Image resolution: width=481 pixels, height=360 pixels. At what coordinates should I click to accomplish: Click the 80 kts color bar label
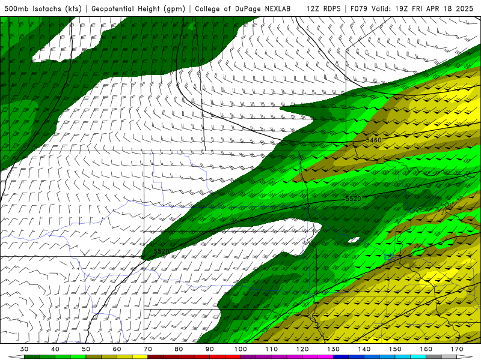pos(179,349)
